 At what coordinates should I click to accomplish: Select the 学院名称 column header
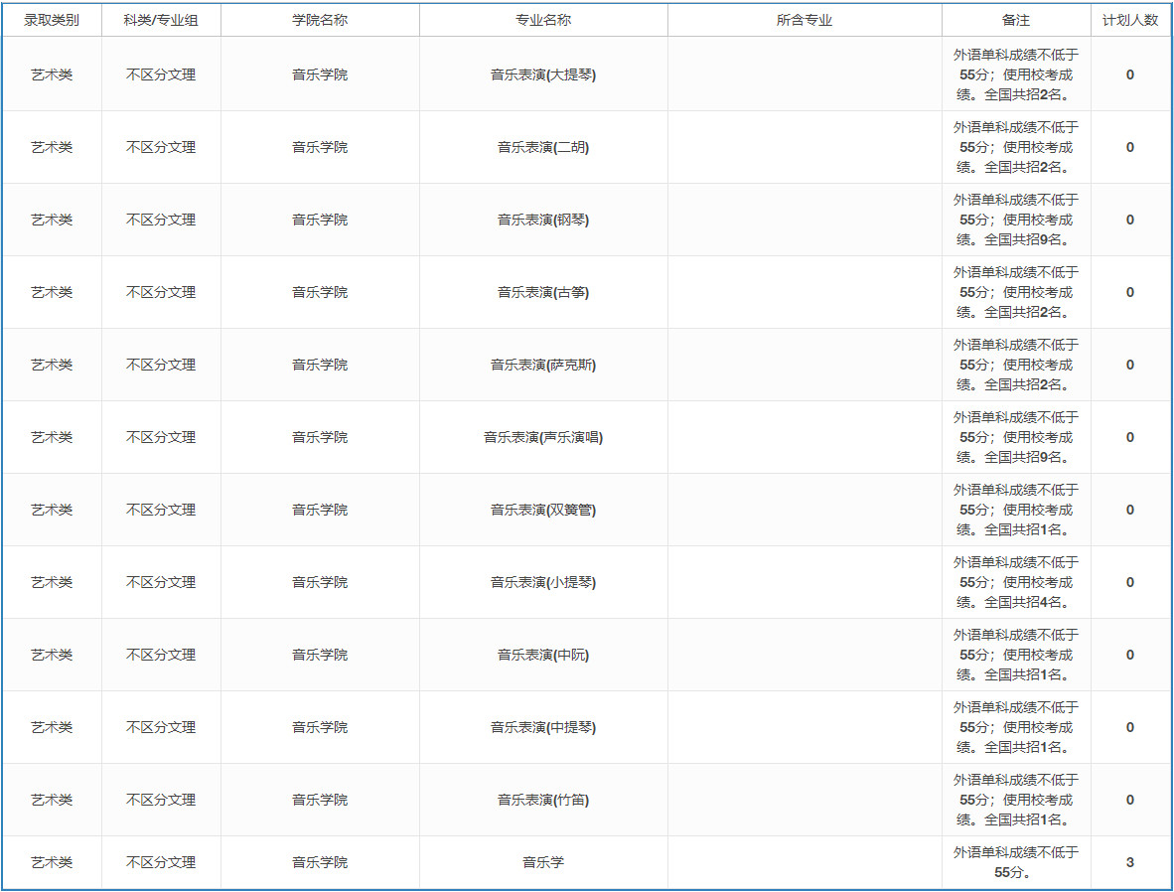[320, 20]
